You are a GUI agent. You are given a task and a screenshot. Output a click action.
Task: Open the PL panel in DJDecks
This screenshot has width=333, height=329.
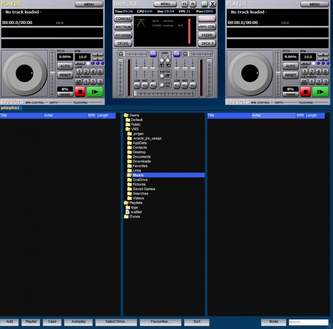point(193,4)
